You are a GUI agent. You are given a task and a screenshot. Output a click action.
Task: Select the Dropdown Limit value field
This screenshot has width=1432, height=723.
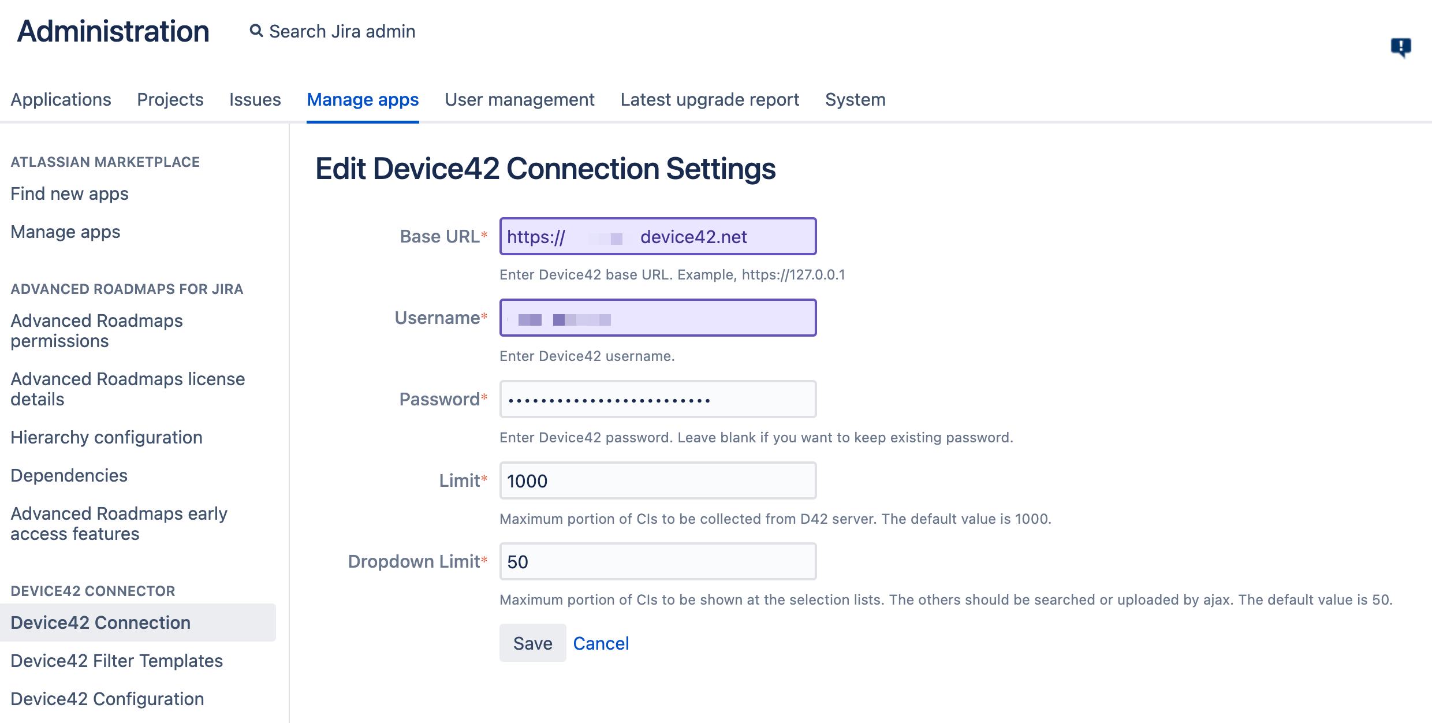pos(657,561)
